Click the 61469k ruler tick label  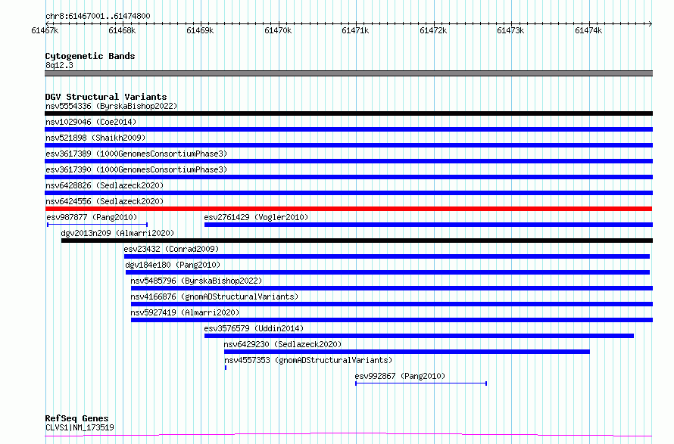[x=200, y=30]
